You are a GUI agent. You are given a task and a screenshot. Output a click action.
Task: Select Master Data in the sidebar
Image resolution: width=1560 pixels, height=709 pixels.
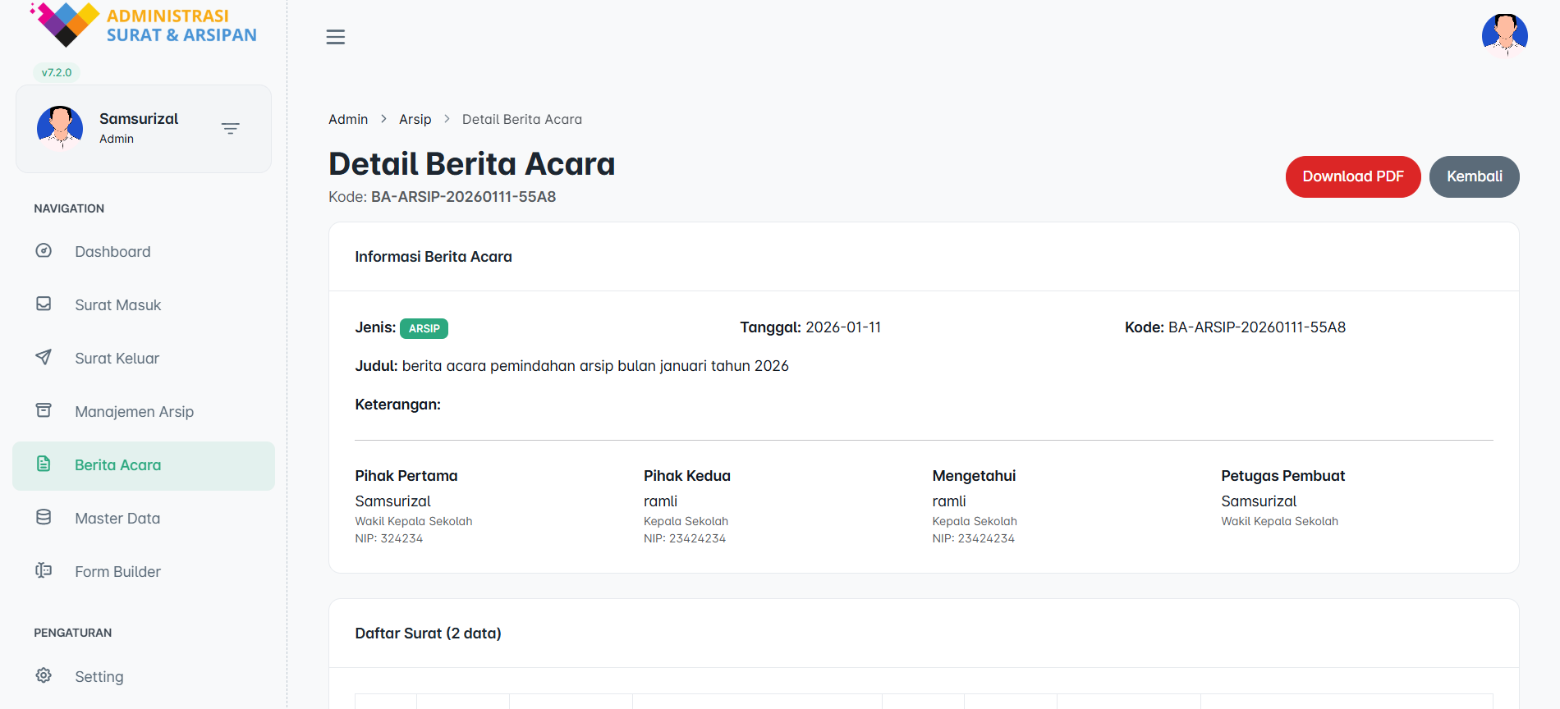coord(117,519)
